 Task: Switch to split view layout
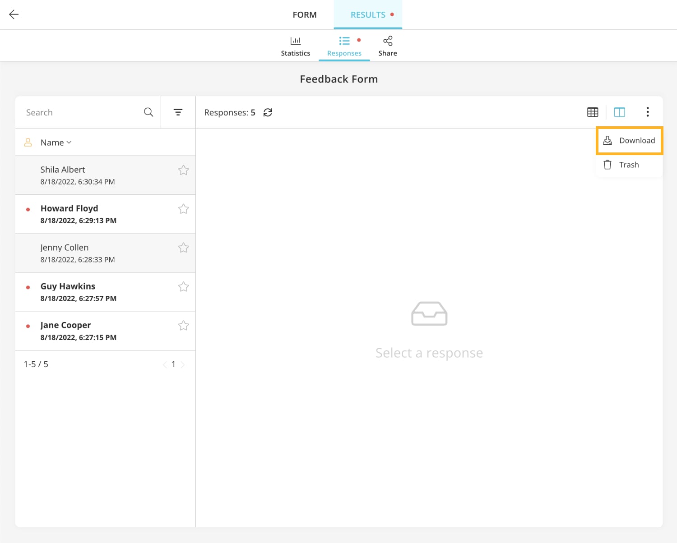point(619,112)
